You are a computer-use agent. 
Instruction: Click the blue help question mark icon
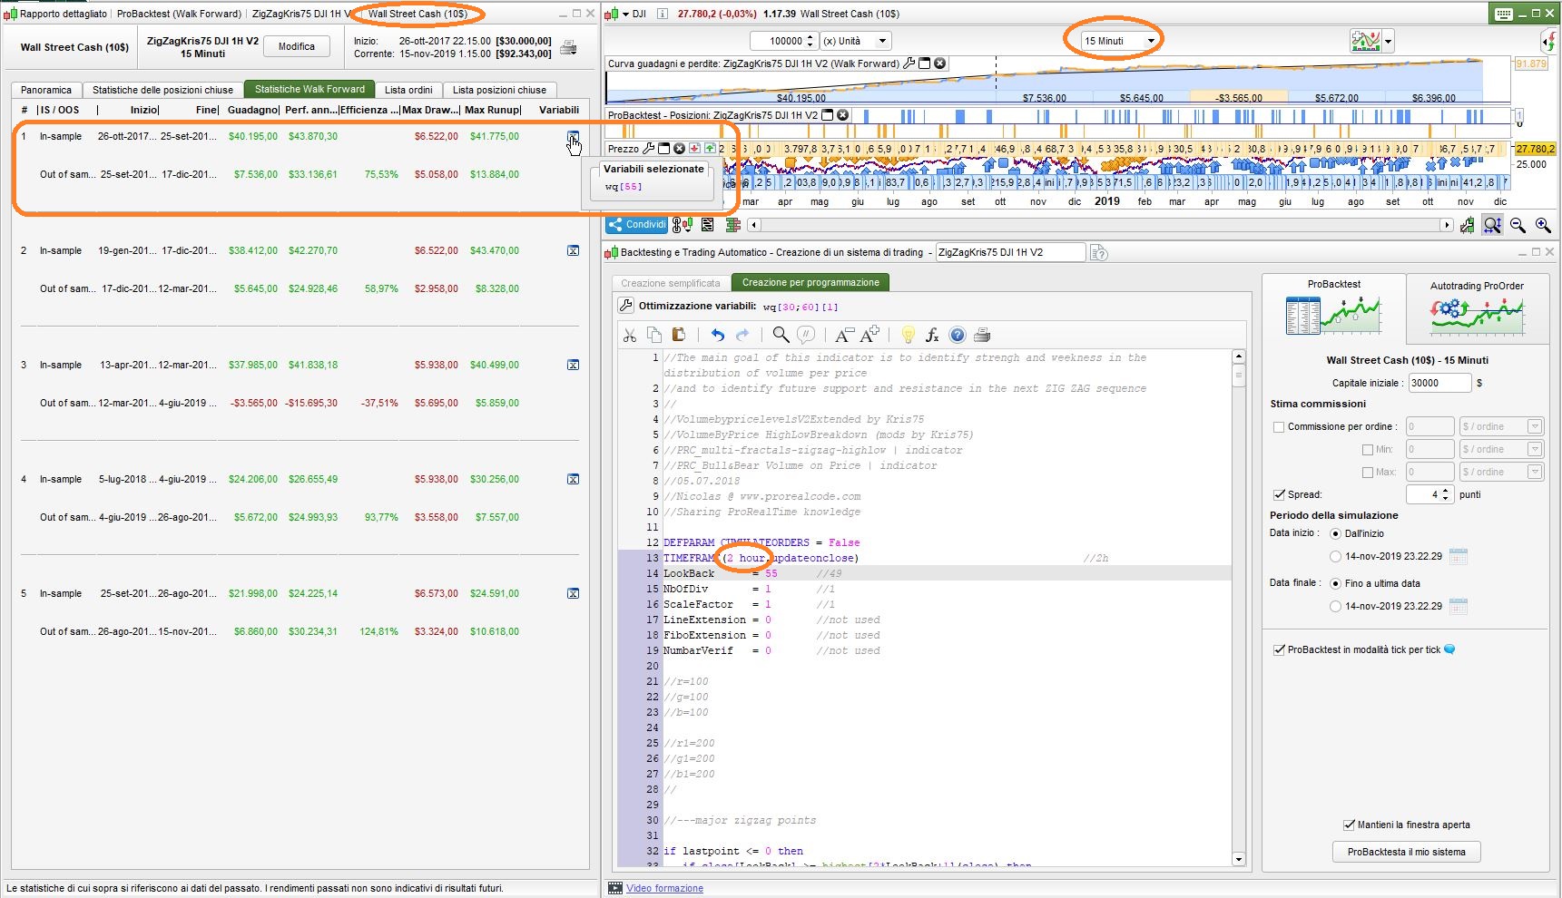pyautogui.click(x=958, y=335)
